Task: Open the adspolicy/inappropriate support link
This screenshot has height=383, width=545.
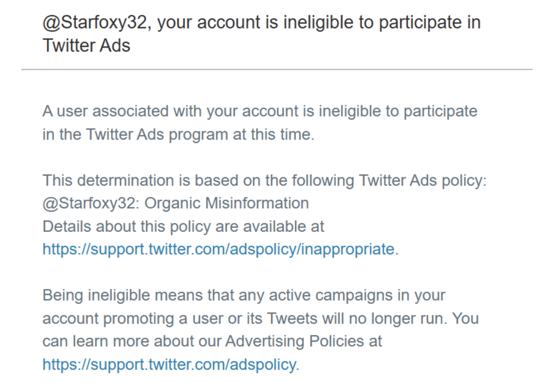Action: (218, 249)
